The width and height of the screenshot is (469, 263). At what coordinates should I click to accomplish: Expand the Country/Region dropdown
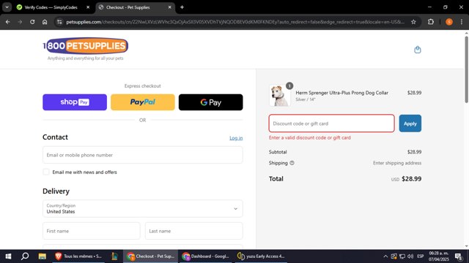[143, 208]
